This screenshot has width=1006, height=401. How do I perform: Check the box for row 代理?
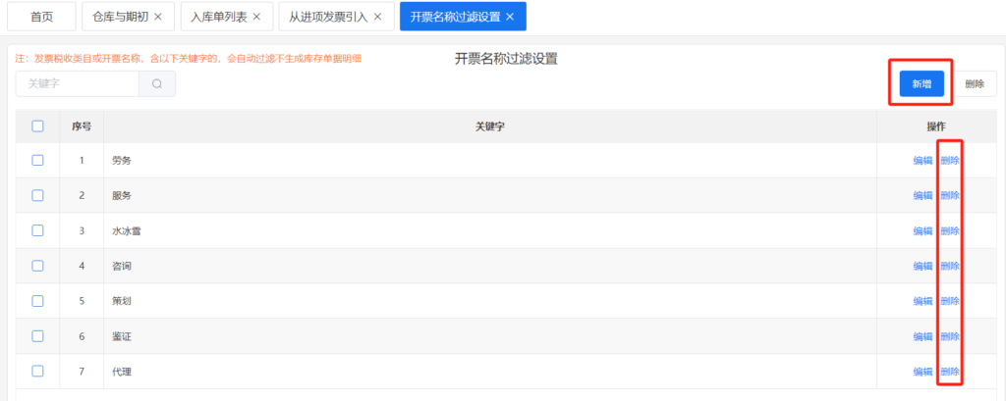[x=38, y=371]
